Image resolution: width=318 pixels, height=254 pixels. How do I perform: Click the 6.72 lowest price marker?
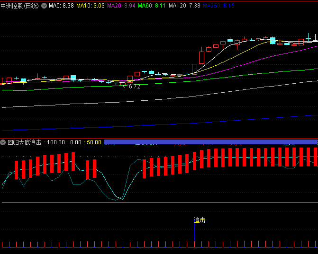tap(134, 87)
